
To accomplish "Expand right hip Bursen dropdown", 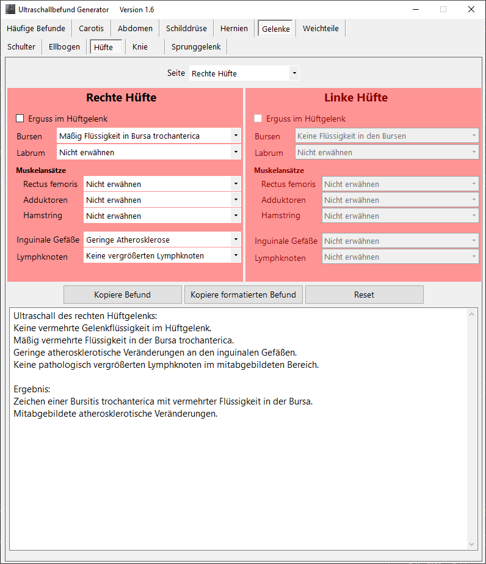I will click(x=236, y=136).
